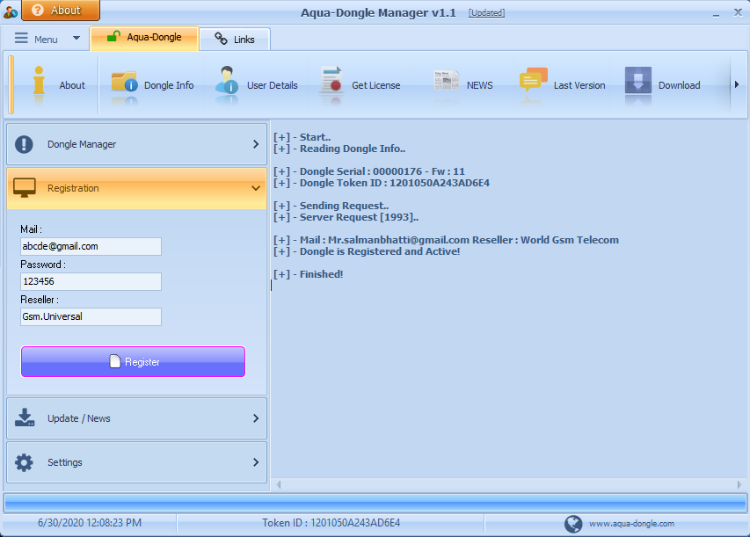This screenshot has width=750, height=537.
Task: Expand the Menu dropdown arrow
Action: pos(76,38)
